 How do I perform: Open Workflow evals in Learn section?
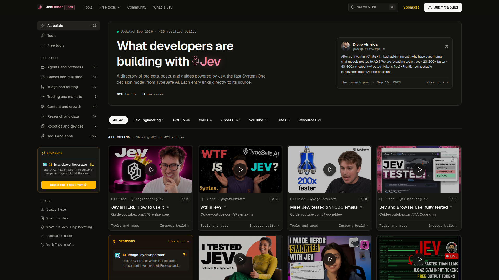click(x=57, y=245)
